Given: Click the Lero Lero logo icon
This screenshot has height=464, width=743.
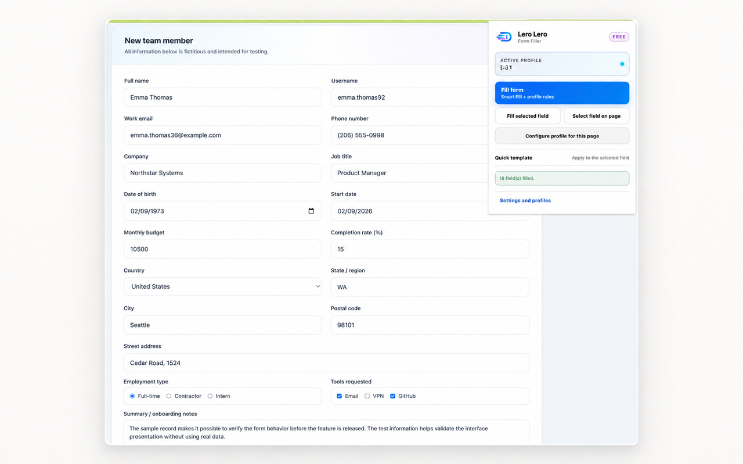Looking at the screenshot, I should pos(504,37).
